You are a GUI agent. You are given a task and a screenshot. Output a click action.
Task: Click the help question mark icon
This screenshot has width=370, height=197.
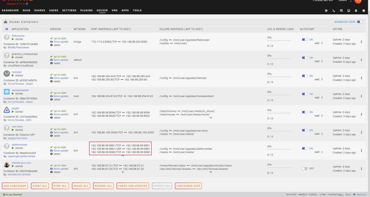tap(364, 11)
